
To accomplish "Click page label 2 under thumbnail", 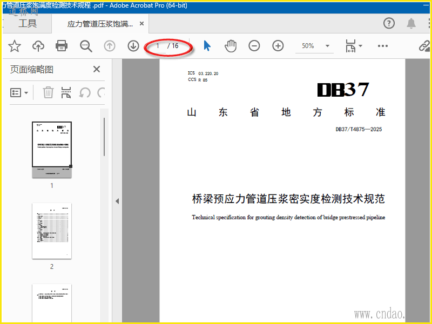I will [x=52, y=267].
